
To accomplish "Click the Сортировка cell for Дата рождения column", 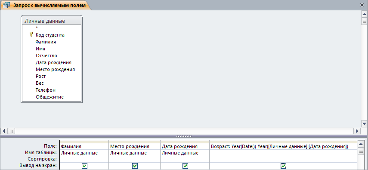I will [185, 159].
